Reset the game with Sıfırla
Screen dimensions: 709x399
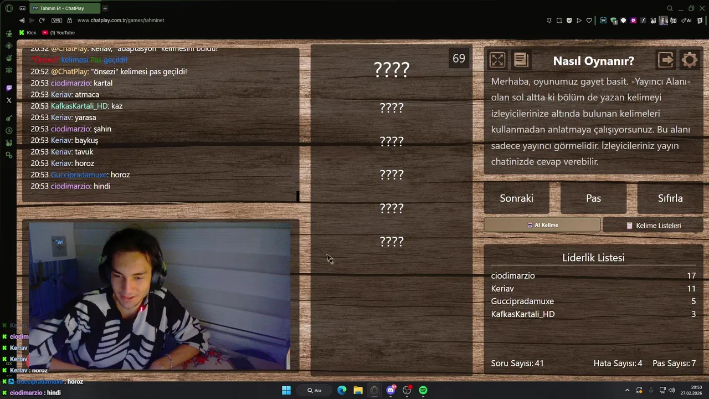670,198
